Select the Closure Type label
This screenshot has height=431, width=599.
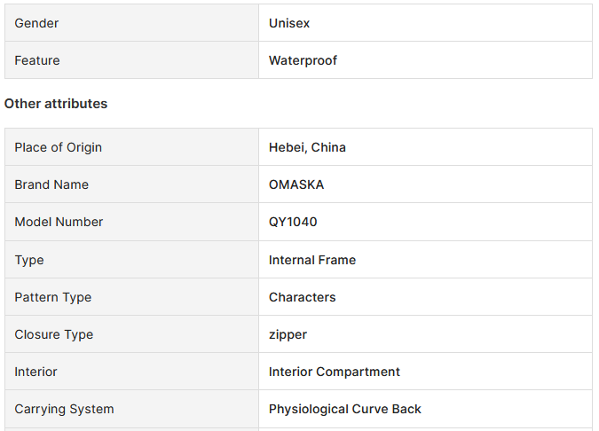coord(54,334)
